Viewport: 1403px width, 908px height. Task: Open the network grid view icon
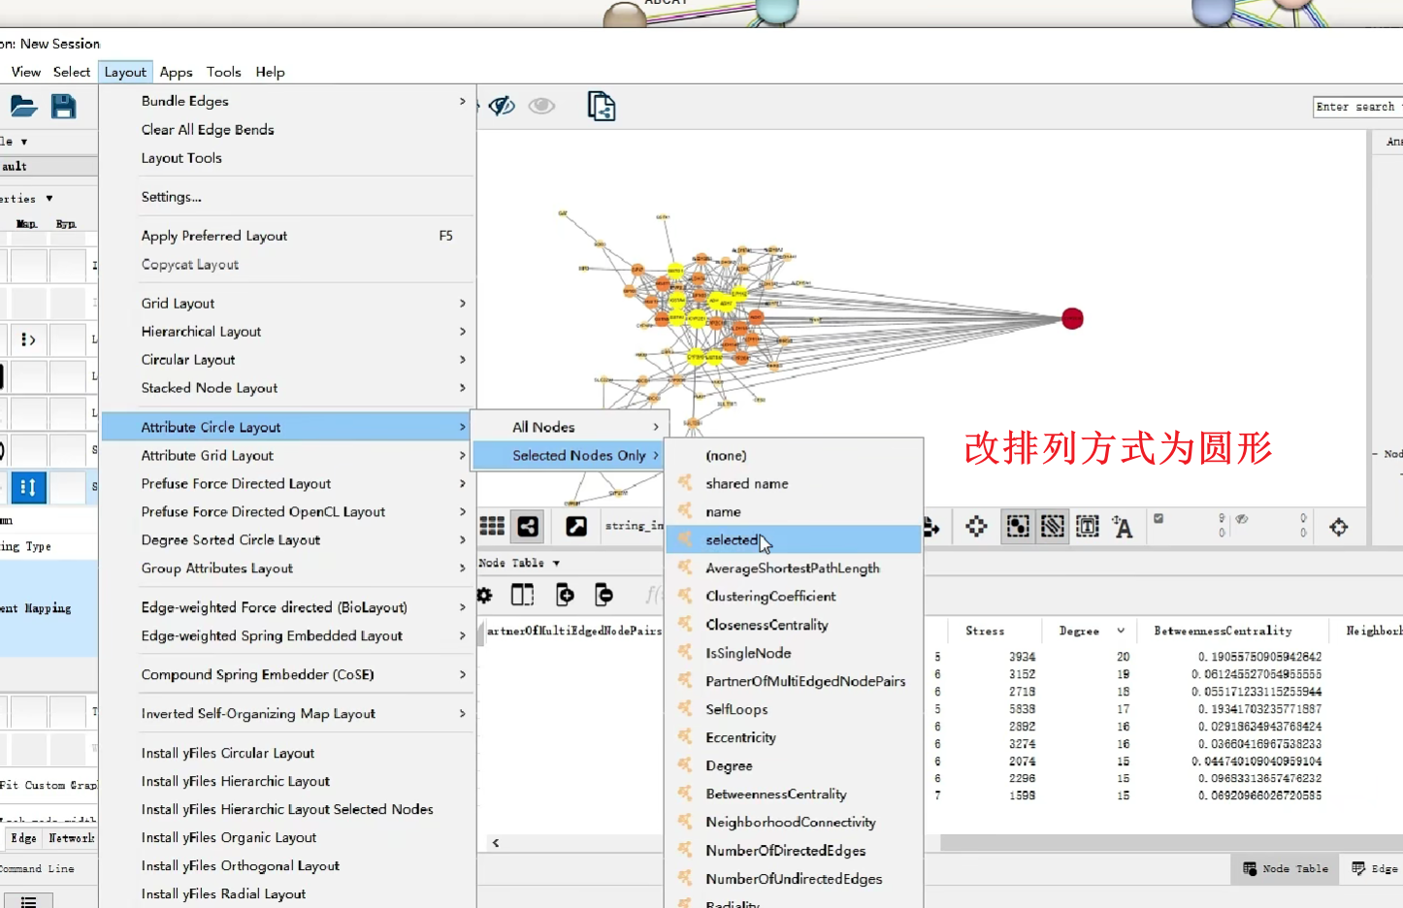coord(492,526)
